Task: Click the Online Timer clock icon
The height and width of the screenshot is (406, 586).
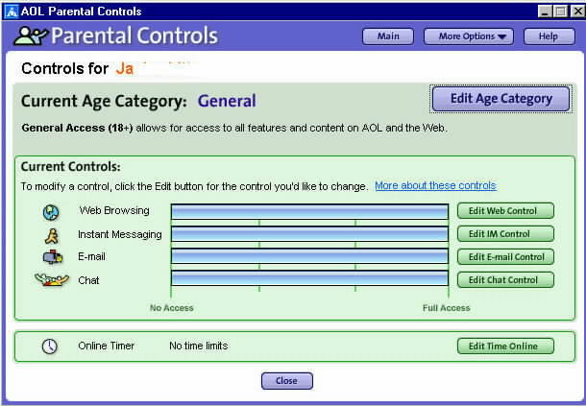Action: (49, 346)
